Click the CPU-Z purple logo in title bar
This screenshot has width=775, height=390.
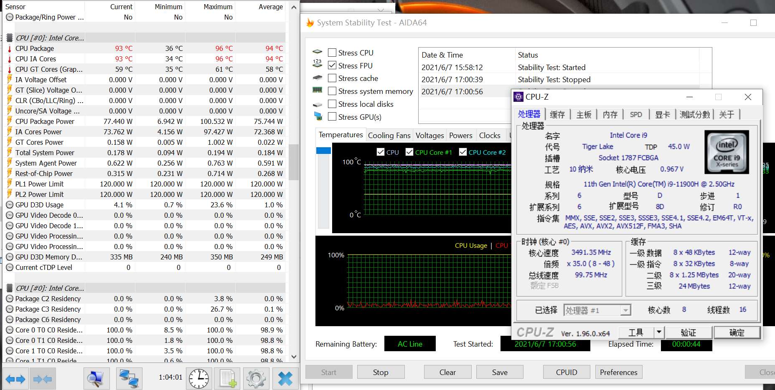pyautogui.click(x=518, y=97)
